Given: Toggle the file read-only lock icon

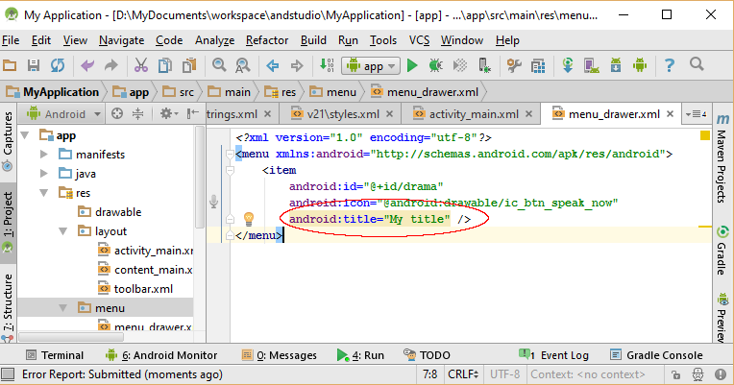Looking at the screenshot, I should (x=675, y=374).
